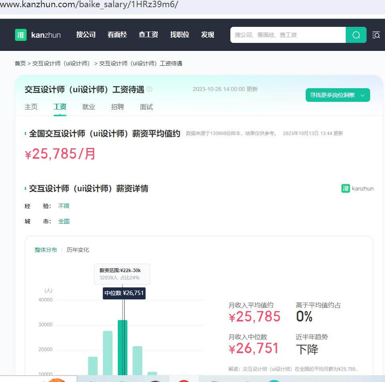The height and width of the screenshot is (382, 385).
Task: Click the kanzhun logo icon in header
Action: [x=21, y=35]
